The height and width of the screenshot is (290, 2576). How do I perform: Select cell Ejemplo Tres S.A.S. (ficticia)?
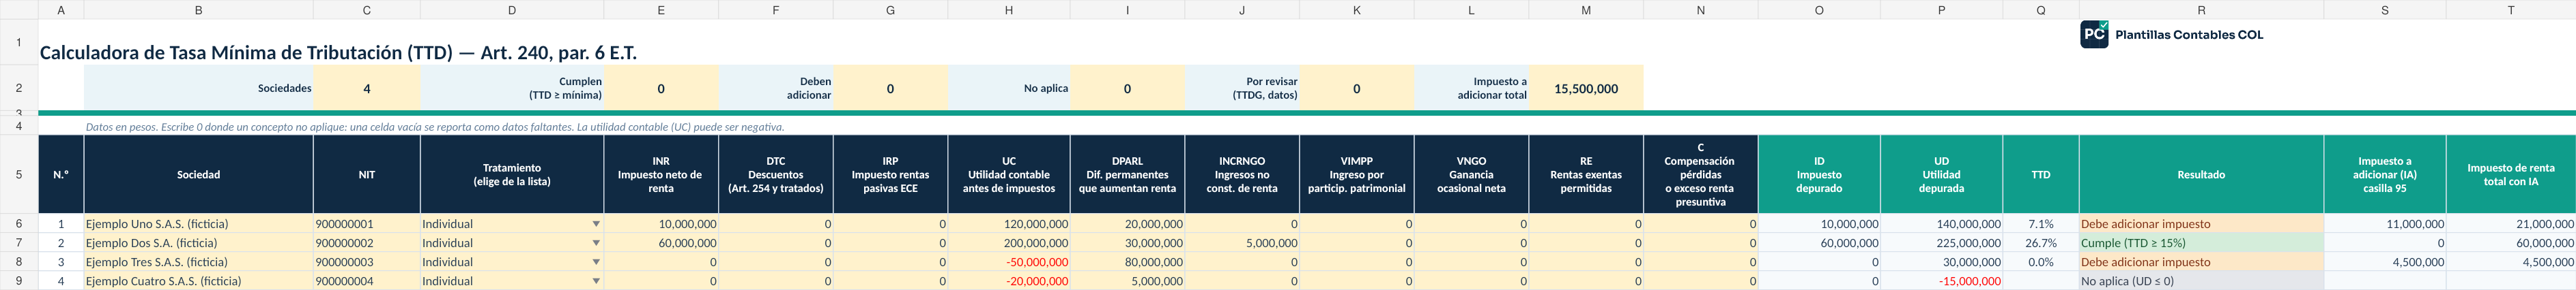point(198,262)
